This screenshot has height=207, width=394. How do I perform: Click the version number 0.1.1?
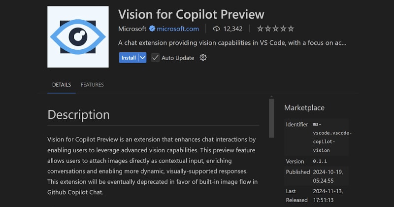[x=321, y=162]
